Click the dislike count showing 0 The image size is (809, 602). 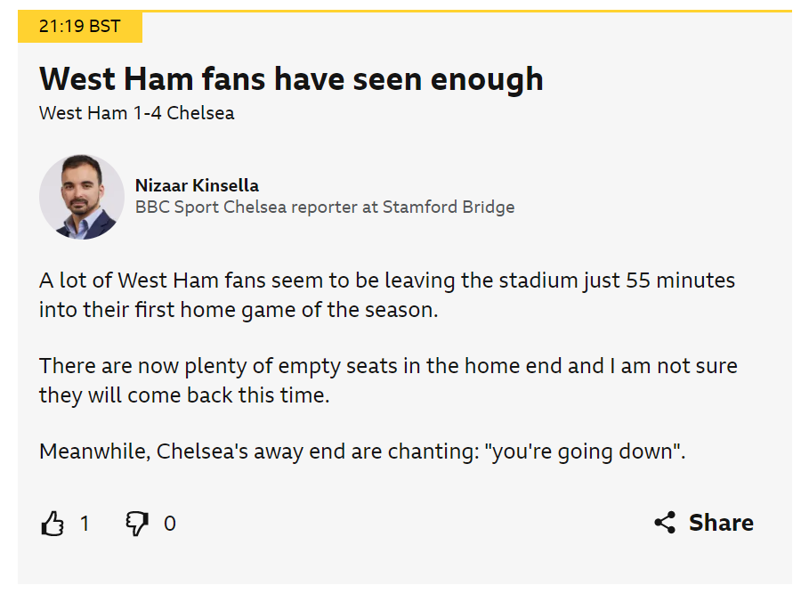[170, 524]
